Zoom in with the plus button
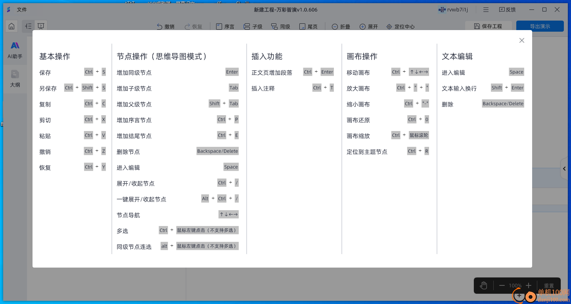 tap(528, 285)
